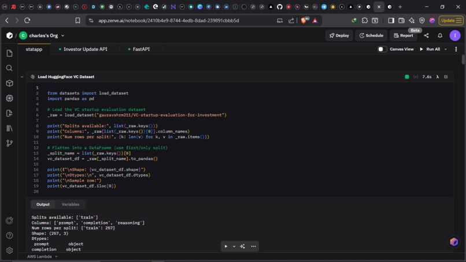Viewport: 466px width, 262px height.
Task: Click the layout icon at the cell header's right end
Action: 446,77
